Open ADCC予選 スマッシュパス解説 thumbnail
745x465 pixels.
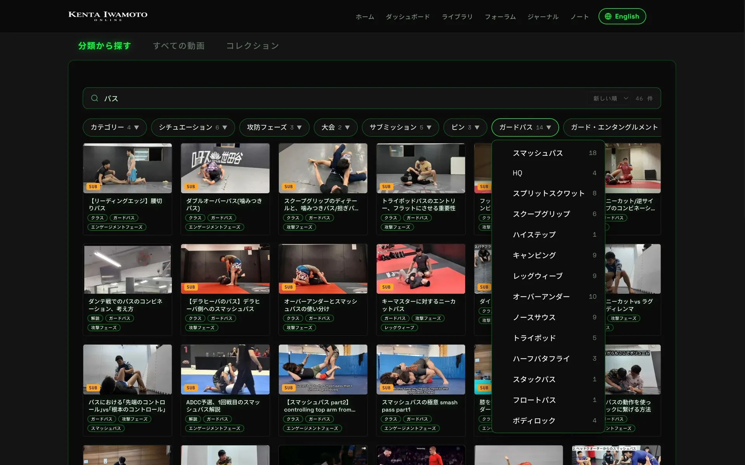pos(225,369)
